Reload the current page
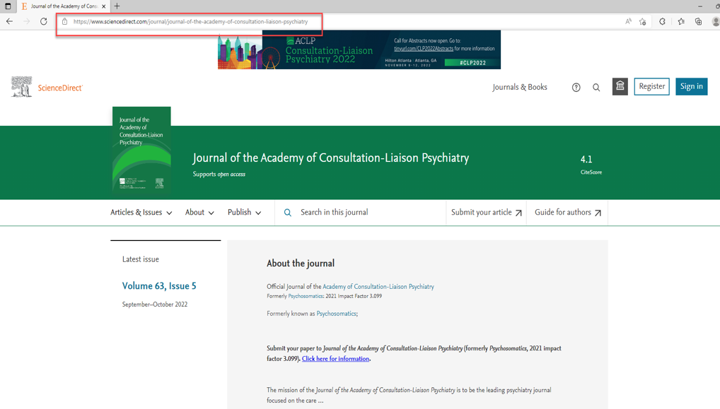720x409 pixels. [x=44, y=22]
